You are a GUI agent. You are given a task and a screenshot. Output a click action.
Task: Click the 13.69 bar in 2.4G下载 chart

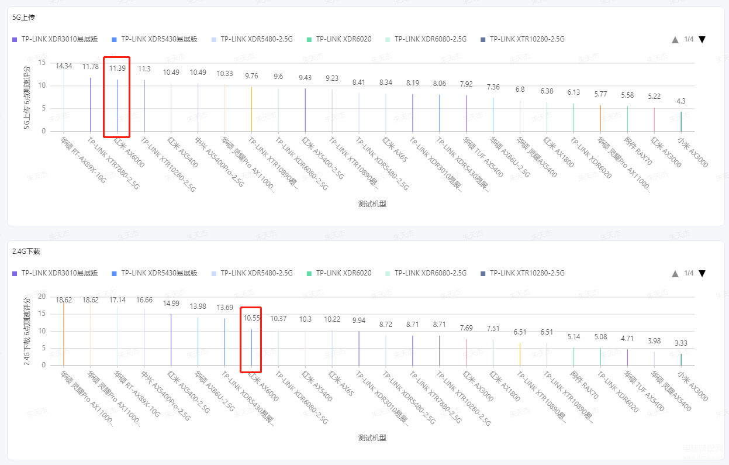(224, 342)
